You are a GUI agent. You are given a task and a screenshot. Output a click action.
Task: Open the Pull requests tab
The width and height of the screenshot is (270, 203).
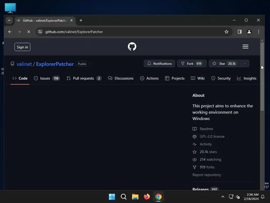(84, 78)
